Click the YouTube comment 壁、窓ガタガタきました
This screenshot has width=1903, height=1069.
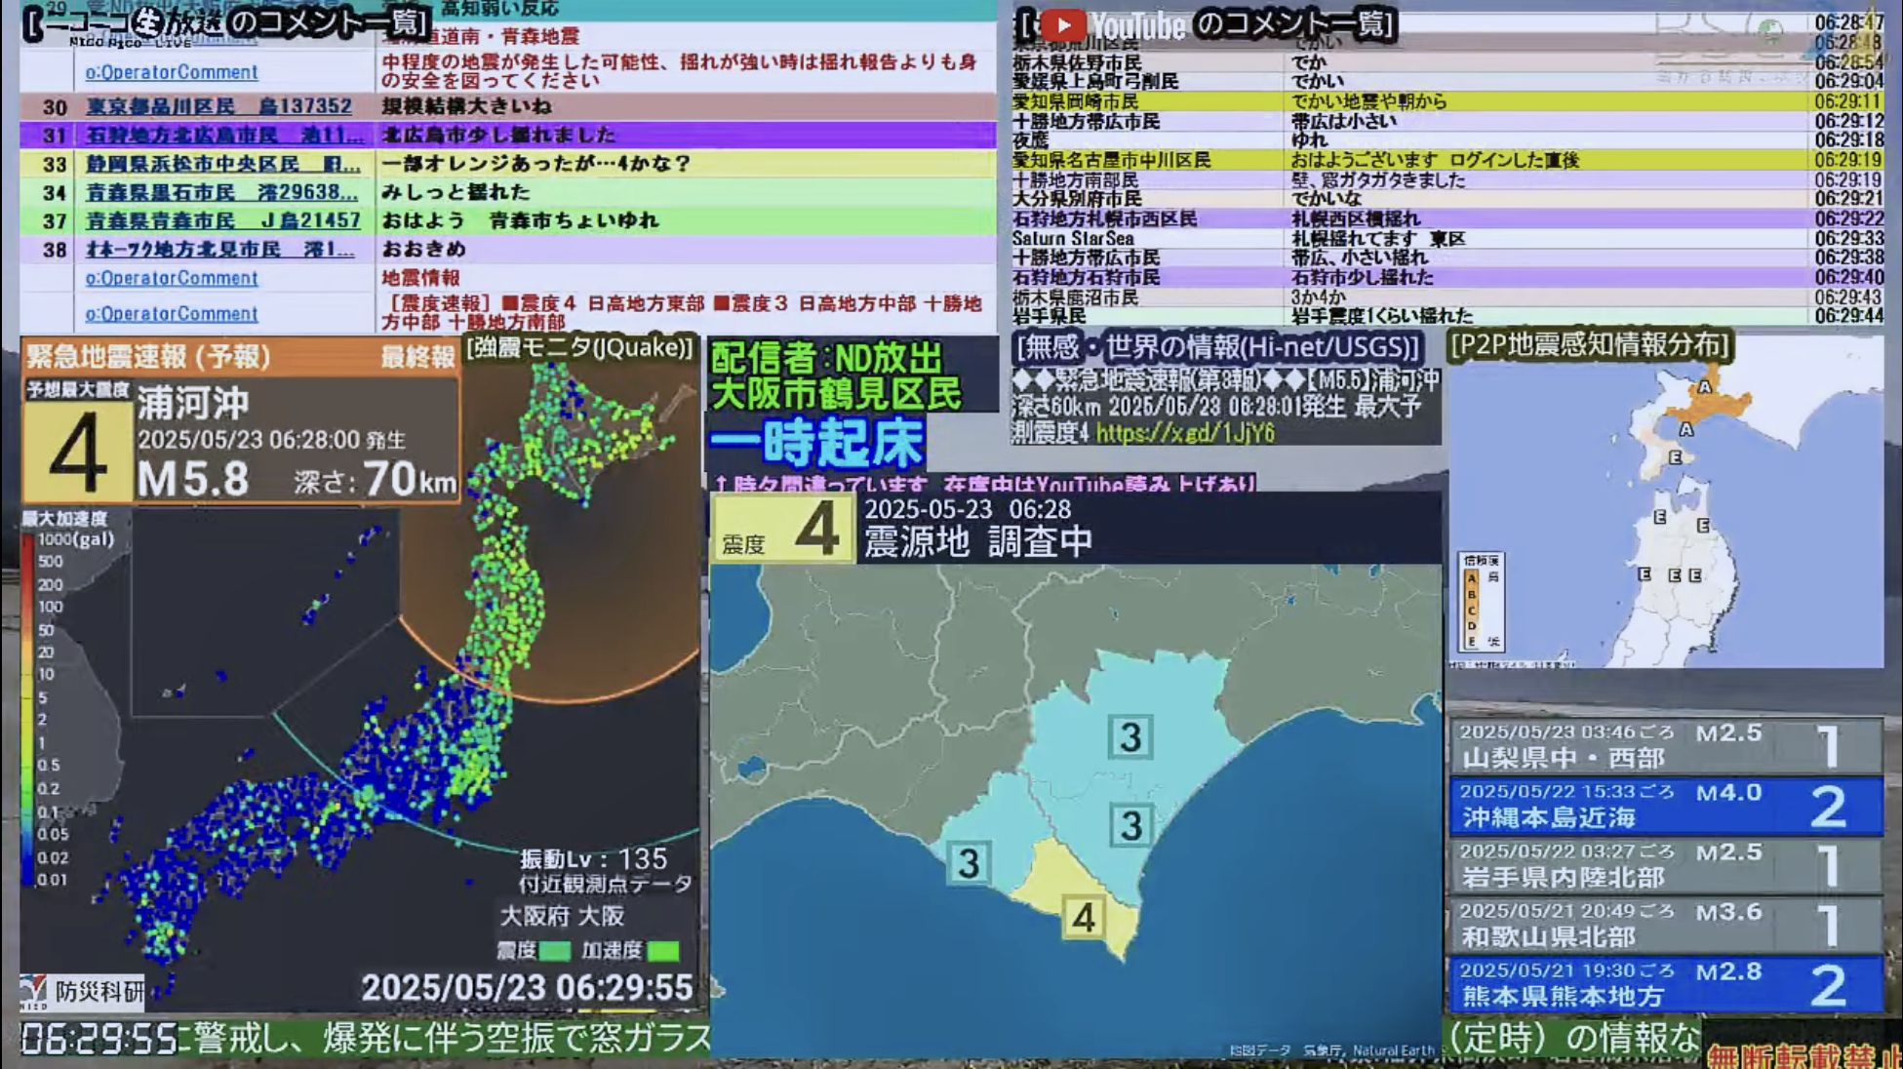pyautogui.click(x=1378, y=179)
